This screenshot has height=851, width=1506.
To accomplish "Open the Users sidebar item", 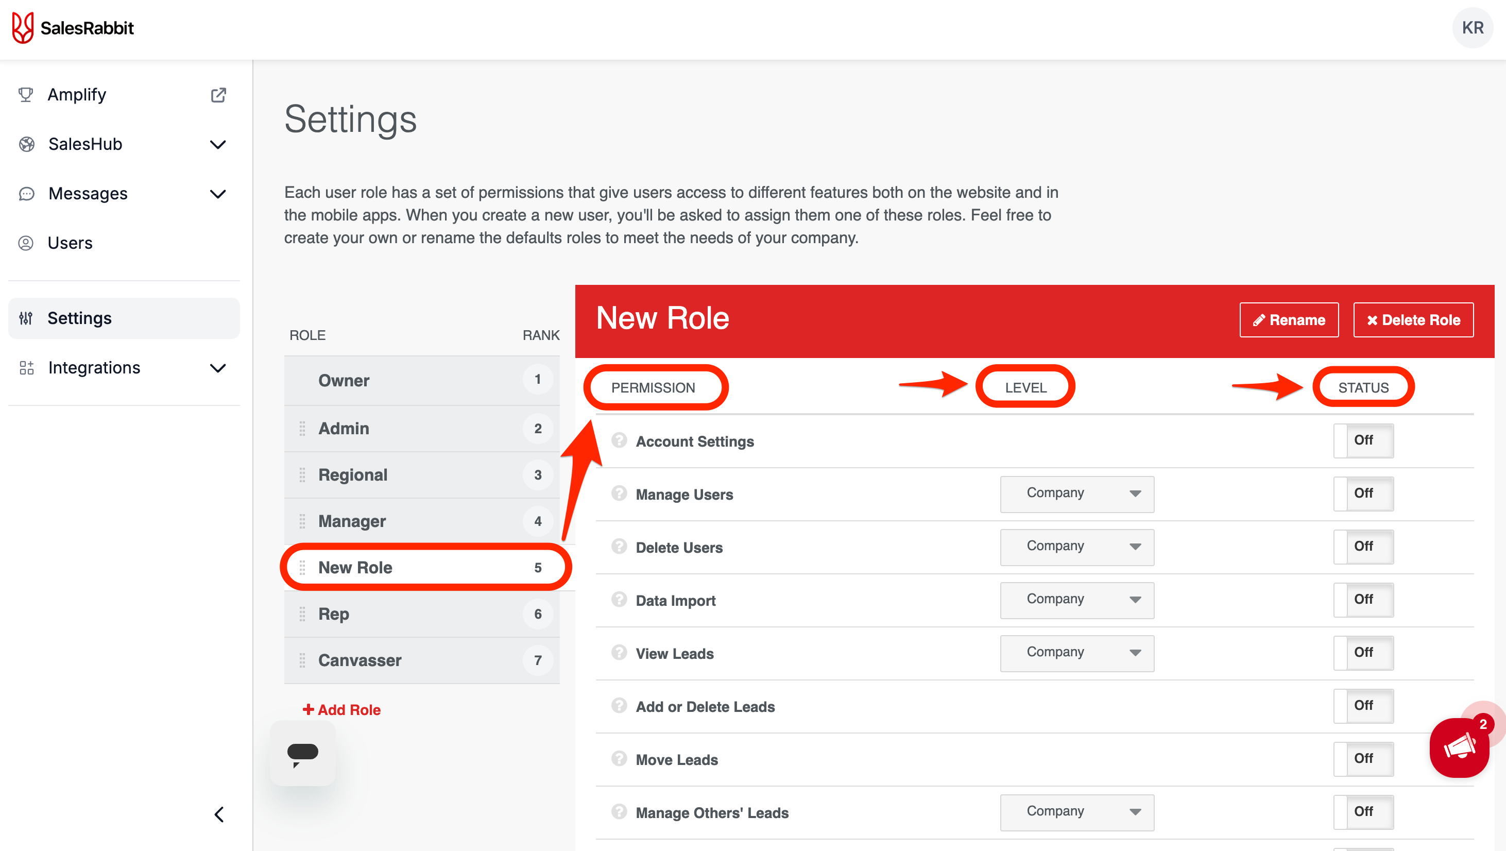I will (x=70, y=243).
